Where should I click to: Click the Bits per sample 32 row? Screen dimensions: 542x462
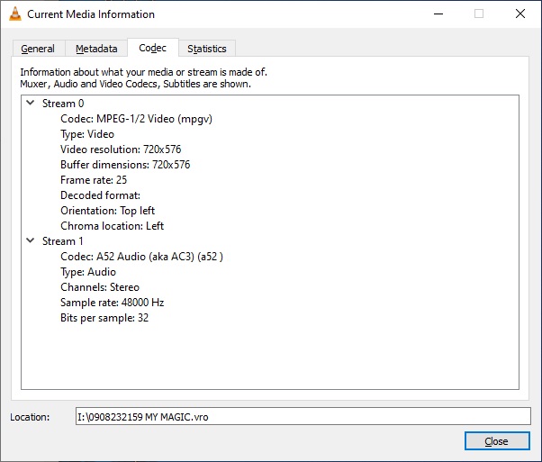pos(104,318)
